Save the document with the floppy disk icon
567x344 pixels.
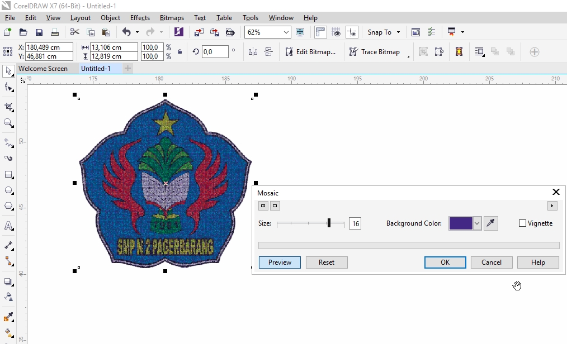(39, 32)
